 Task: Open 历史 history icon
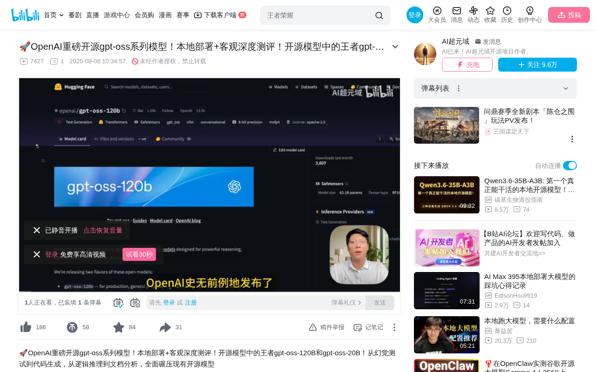tap(507, 15)
